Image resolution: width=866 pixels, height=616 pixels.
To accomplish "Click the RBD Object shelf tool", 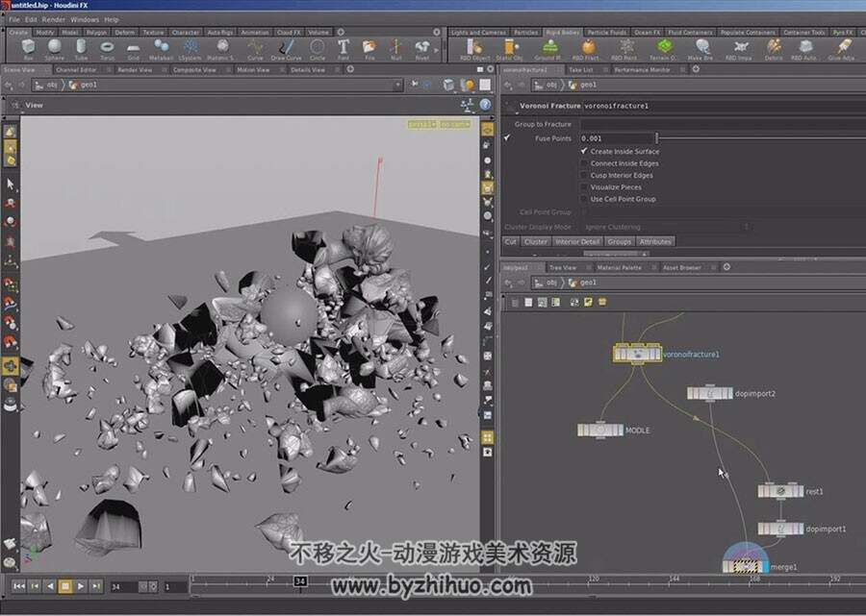I will pos(475,49).
